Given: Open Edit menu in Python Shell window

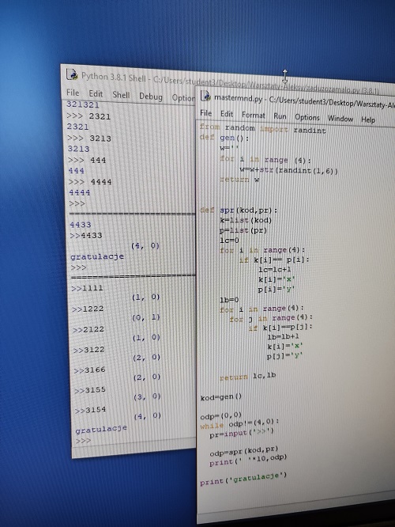Looking at the screenshot, I should point(96,94).
